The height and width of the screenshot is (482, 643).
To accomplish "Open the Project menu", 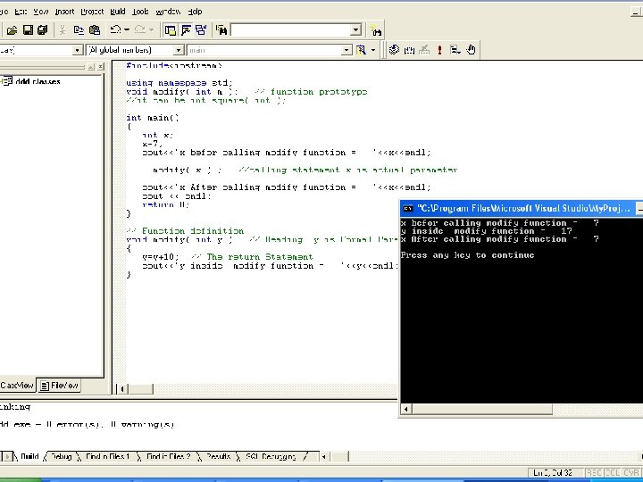I will coord(92,12).
